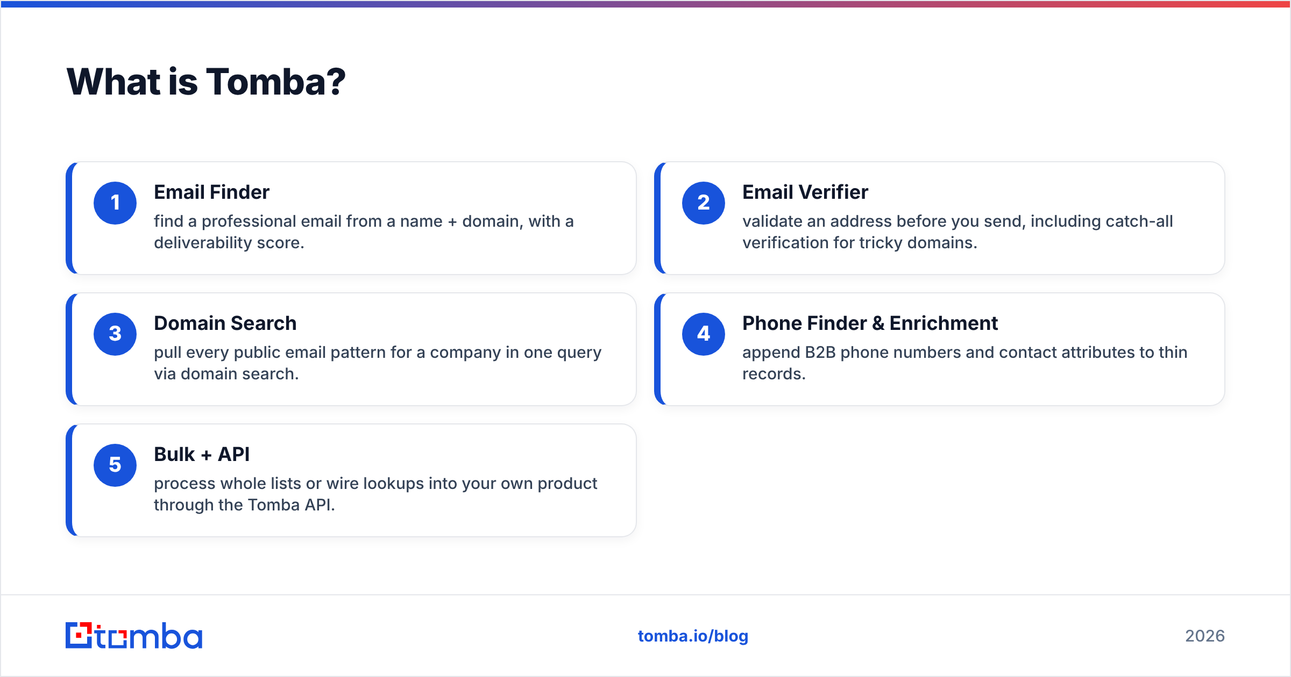The image size is (1291, 677).
Task: Click the number 3 circle badge
Action: click(115, 334)
